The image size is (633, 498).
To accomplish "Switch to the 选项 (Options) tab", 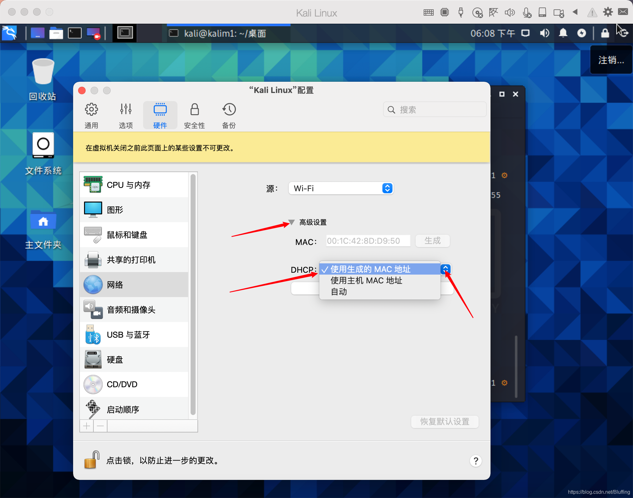I will (126, 115).
